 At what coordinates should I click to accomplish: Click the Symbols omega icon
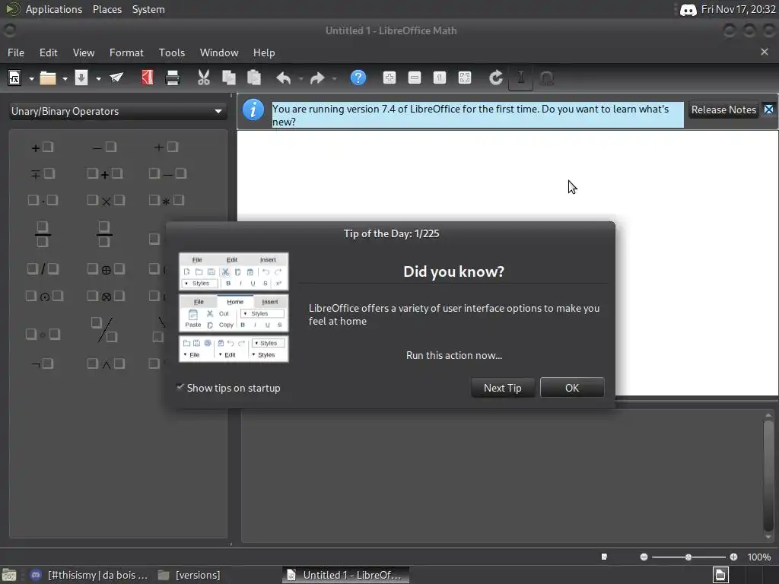(x=546, y=78)
